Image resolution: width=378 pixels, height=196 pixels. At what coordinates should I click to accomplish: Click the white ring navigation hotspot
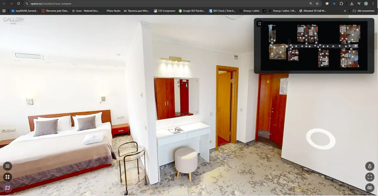(321, 139)
